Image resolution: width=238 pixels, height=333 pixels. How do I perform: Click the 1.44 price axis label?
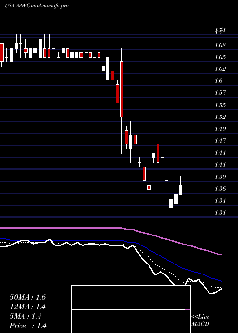220,153
